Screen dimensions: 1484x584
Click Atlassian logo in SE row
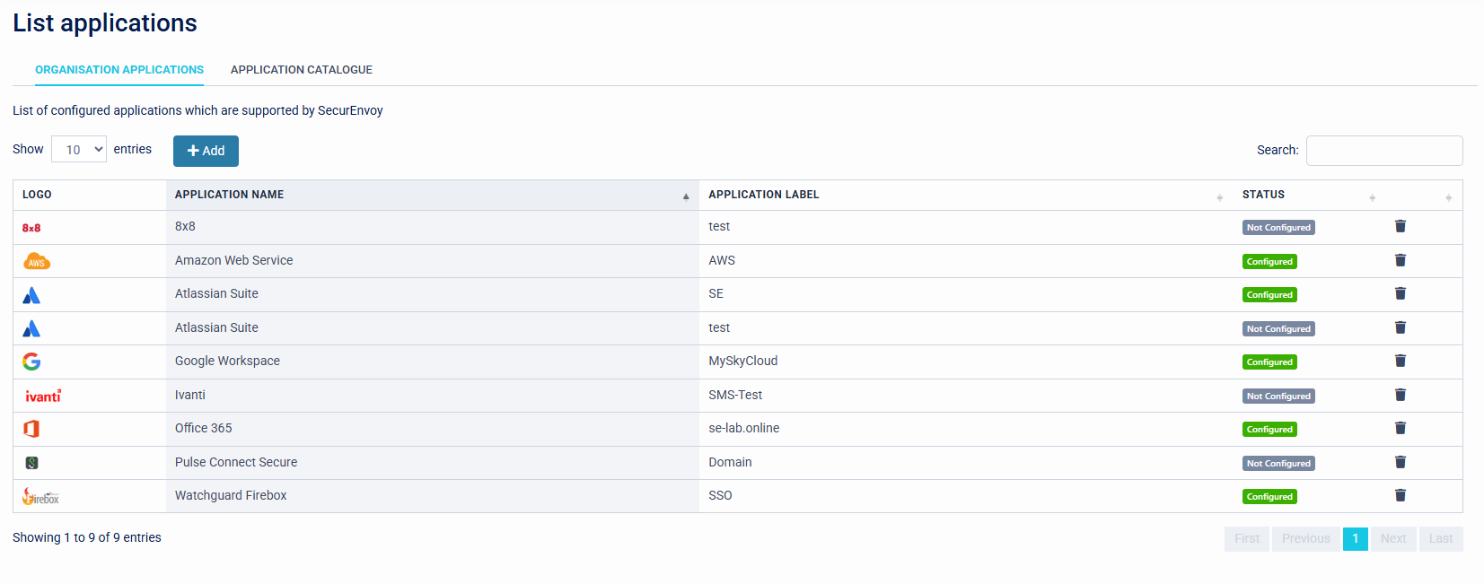pyautogui.click(x=31, y=295)
